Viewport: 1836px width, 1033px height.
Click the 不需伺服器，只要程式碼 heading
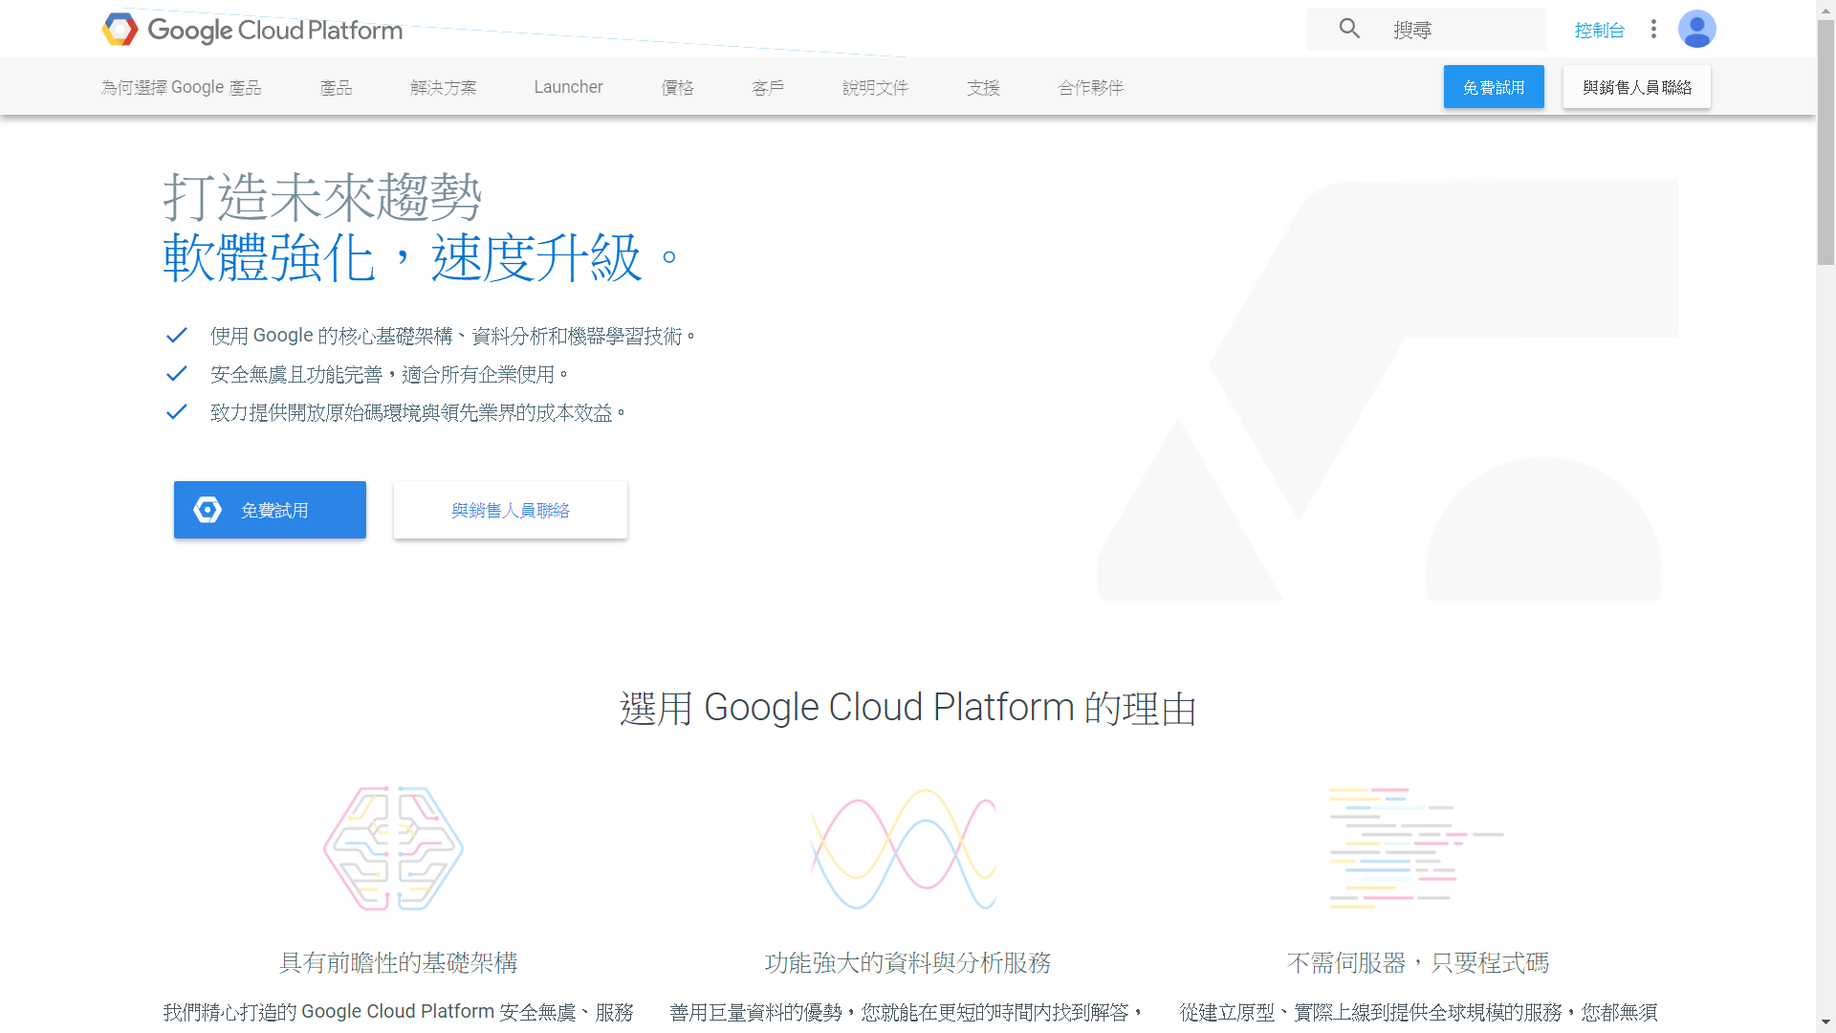pyautogui.click(x=1418, y=962)
